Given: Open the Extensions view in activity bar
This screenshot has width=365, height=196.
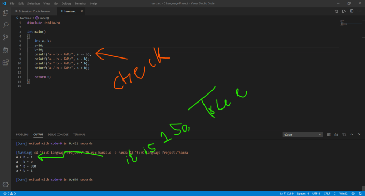Looking at the screenshot, I should tap(5, 62).
